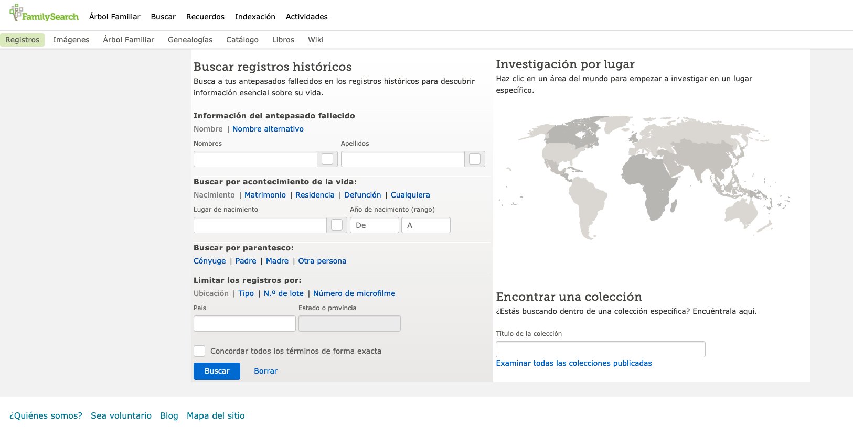This screenshot has height=427, width=853.
Task: Toggle exact match checkbox for Nombres
Action: 327,159
